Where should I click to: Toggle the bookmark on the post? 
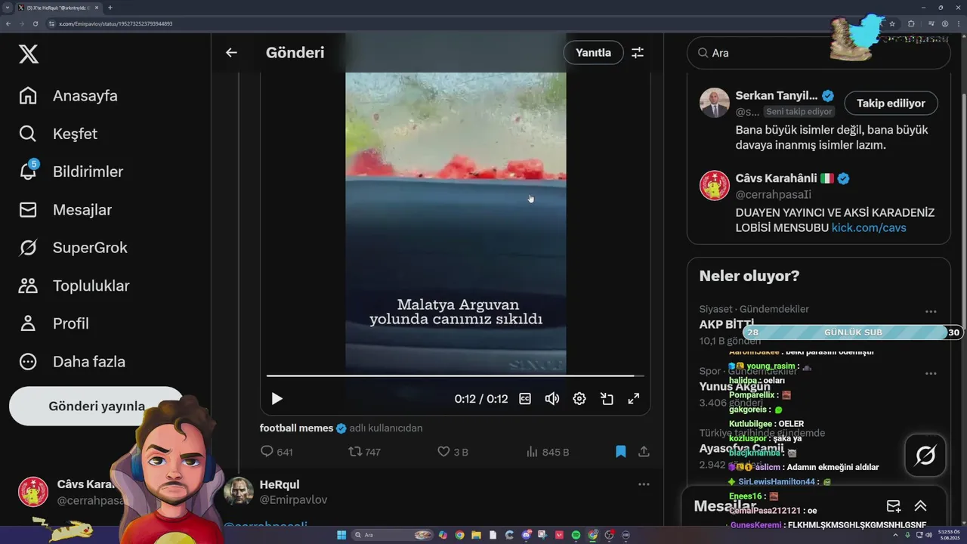point(620,452)
